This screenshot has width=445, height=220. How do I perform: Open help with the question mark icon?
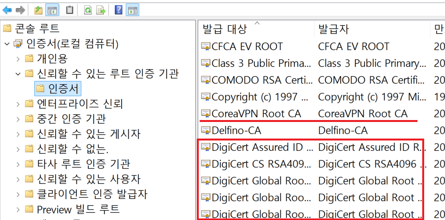[x=118, y=10]
